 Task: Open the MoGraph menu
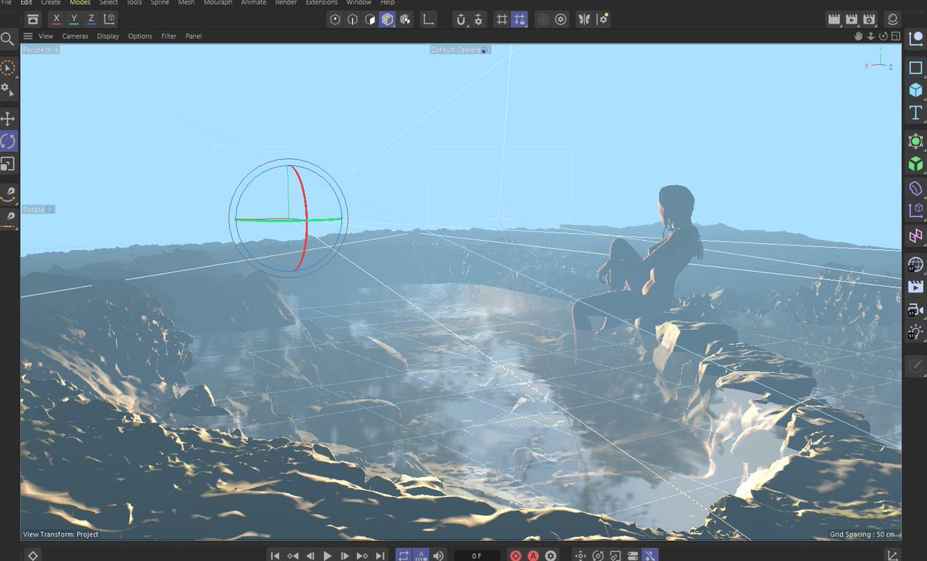tap(218, 3)
